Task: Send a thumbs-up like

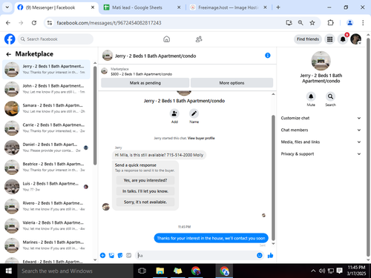Action: (270, 255)
